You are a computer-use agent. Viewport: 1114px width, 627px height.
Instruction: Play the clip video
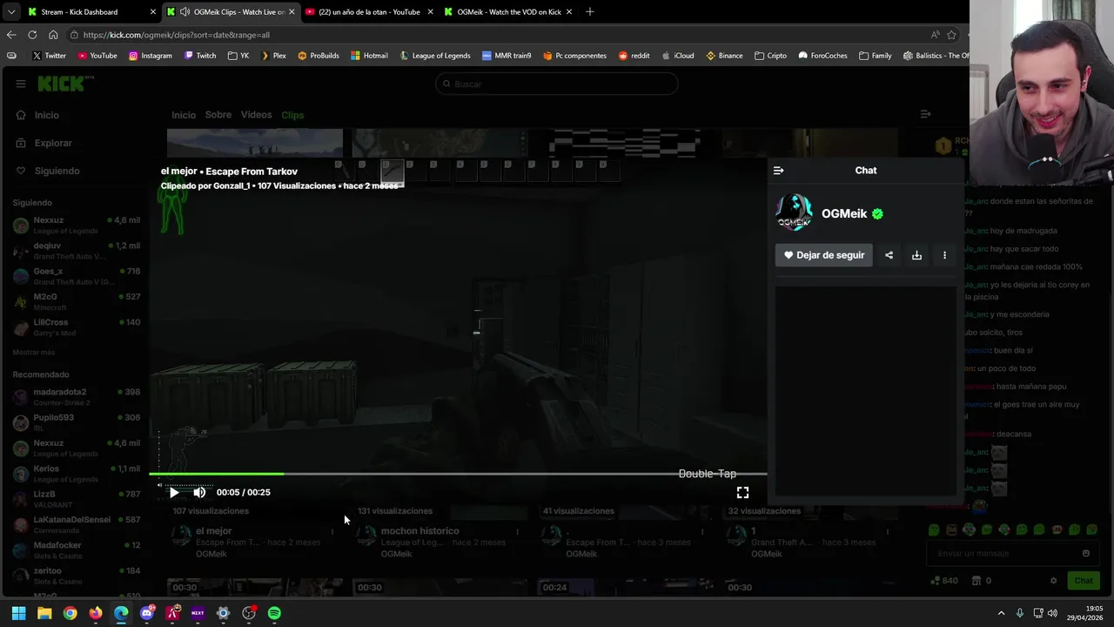coord(174,492)
